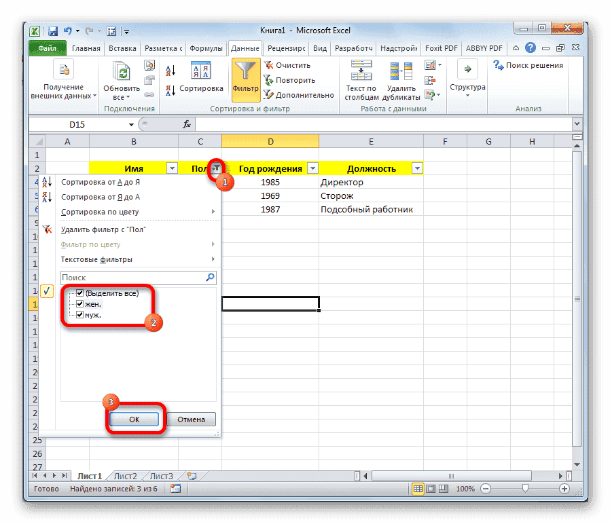Open the Год рождения column filter dropdown
The image size is (610, 524).
click(312, 167)
